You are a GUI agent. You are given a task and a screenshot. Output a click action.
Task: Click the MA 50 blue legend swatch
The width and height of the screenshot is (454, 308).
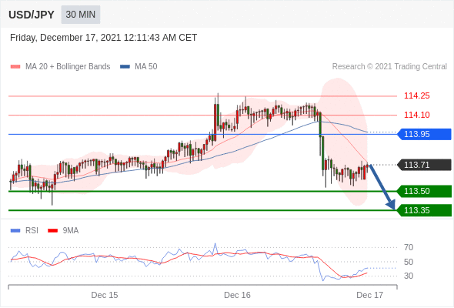pos(125,67)
